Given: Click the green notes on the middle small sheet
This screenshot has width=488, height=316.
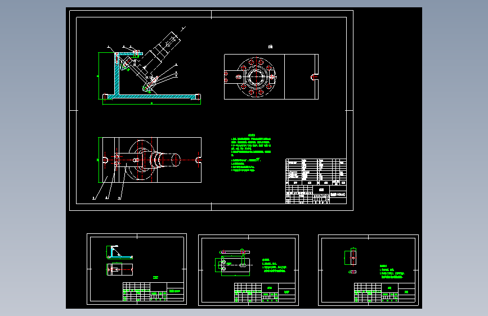Looking at the screenshot, I should point(274,265).
